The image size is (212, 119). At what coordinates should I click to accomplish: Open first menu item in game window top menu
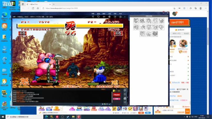[x=93, y=14]
